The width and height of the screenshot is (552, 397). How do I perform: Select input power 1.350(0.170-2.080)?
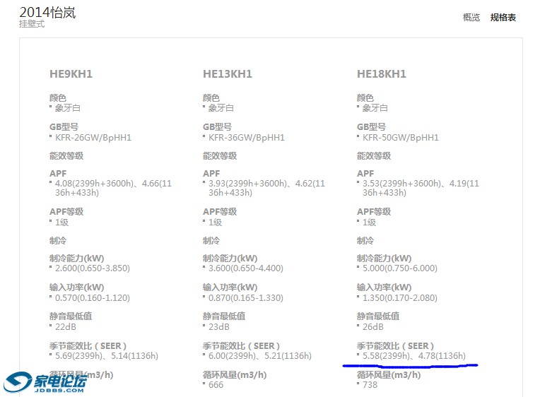pyautogui.click(x=400, y=298)
